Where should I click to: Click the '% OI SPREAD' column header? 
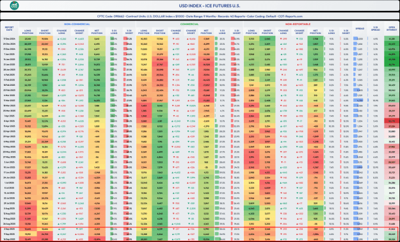(x=376, y=29)
